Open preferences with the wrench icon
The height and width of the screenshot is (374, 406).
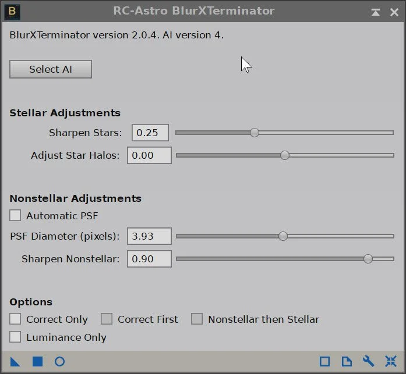point(369,361)
